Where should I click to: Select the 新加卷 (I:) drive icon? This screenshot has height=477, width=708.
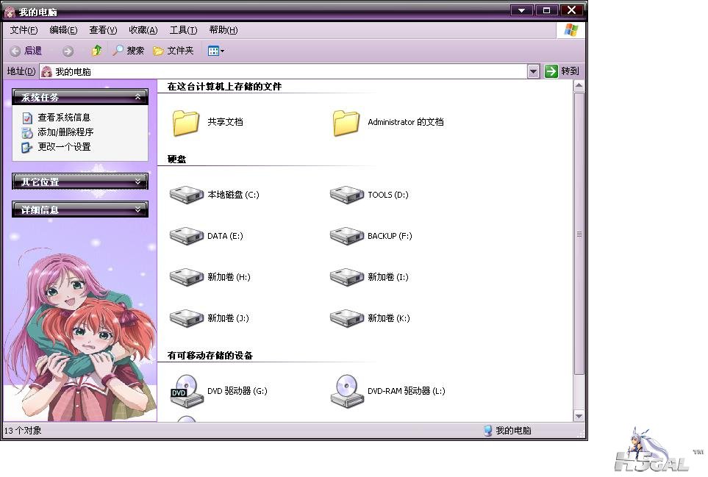coord(346,277)
